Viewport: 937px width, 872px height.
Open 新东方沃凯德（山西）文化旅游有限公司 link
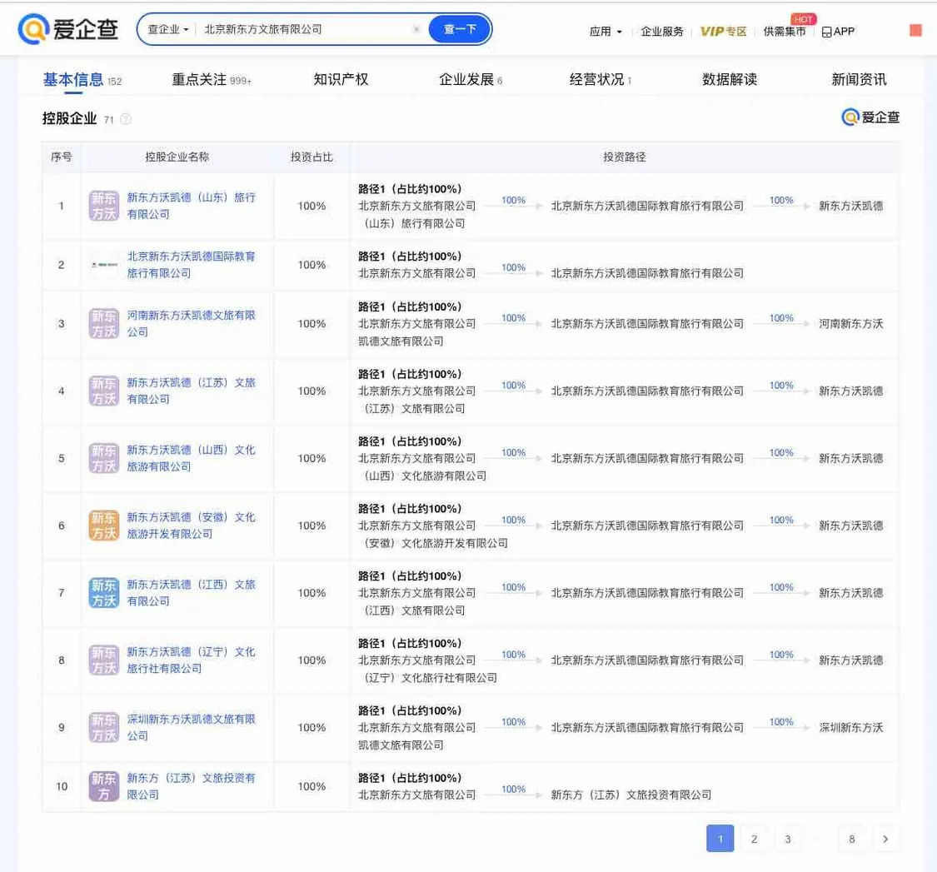(192, 458)
